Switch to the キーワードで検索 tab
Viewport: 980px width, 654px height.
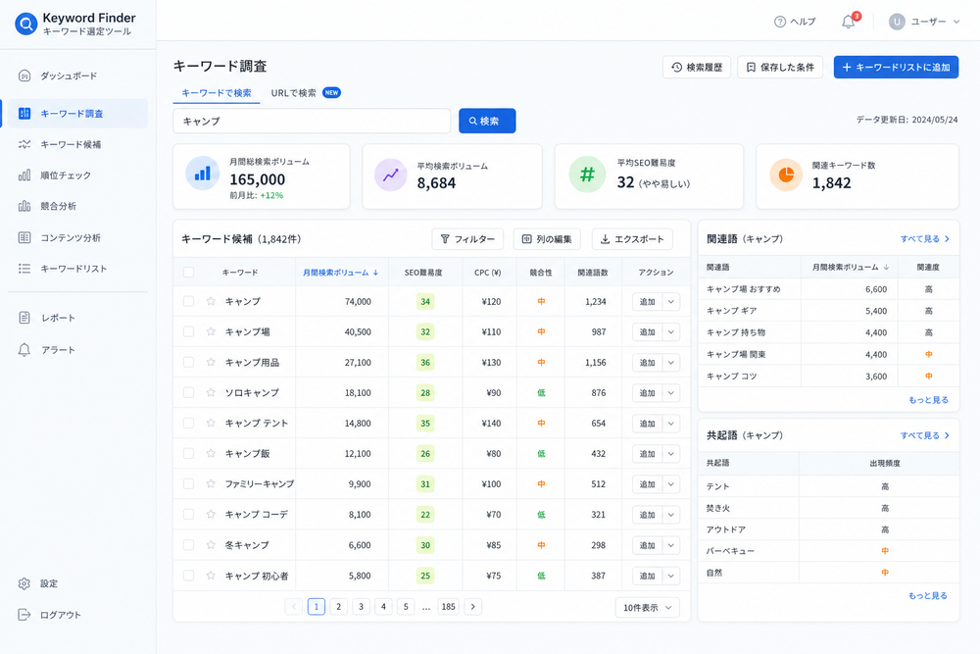[217, 92]
